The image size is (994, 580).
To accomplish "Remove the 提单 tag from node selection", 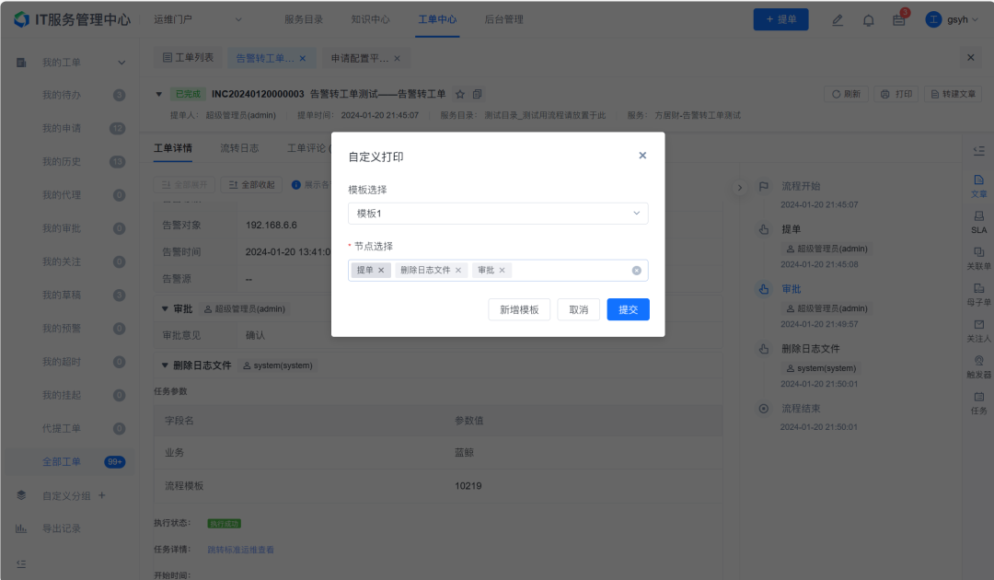I will (x=381, y=270).
